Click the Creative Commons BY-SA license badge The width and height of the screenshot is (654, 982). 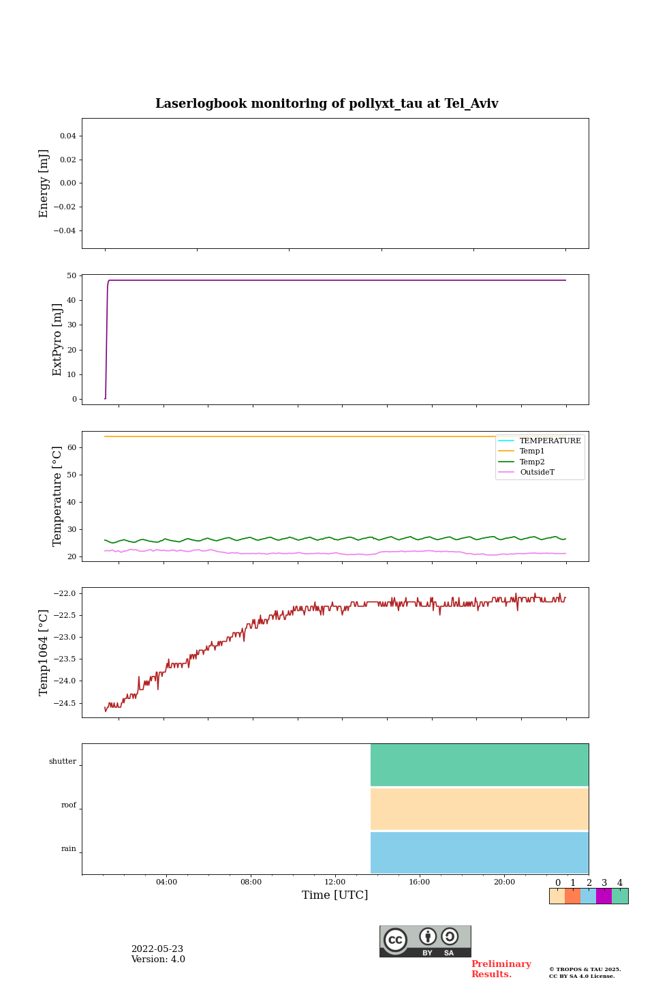click(x=425, y=941)
